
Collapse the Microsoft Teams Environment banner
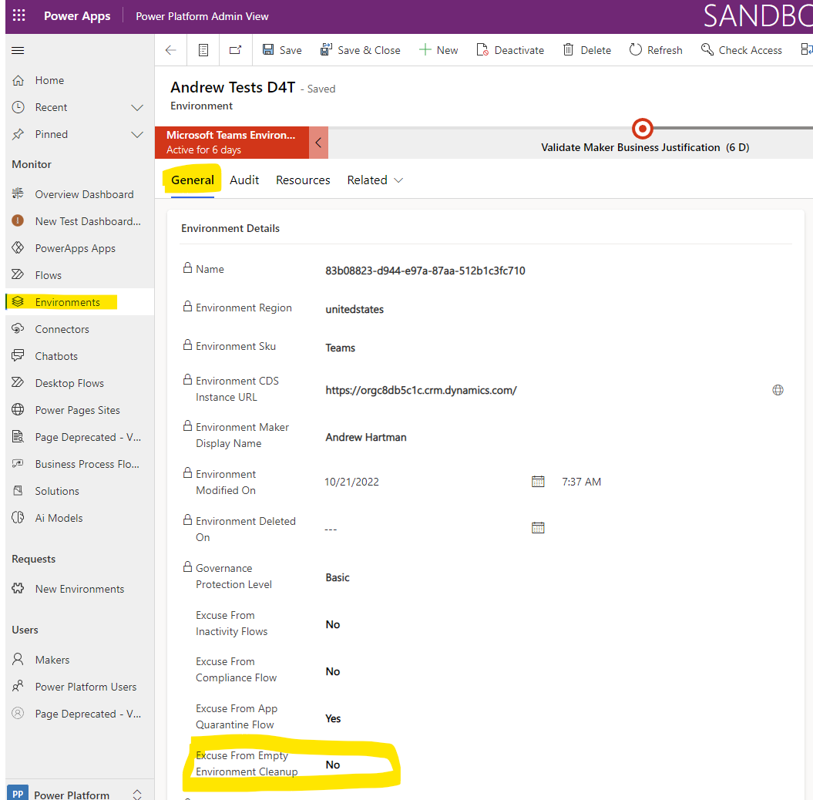click(x=317, y=143)
